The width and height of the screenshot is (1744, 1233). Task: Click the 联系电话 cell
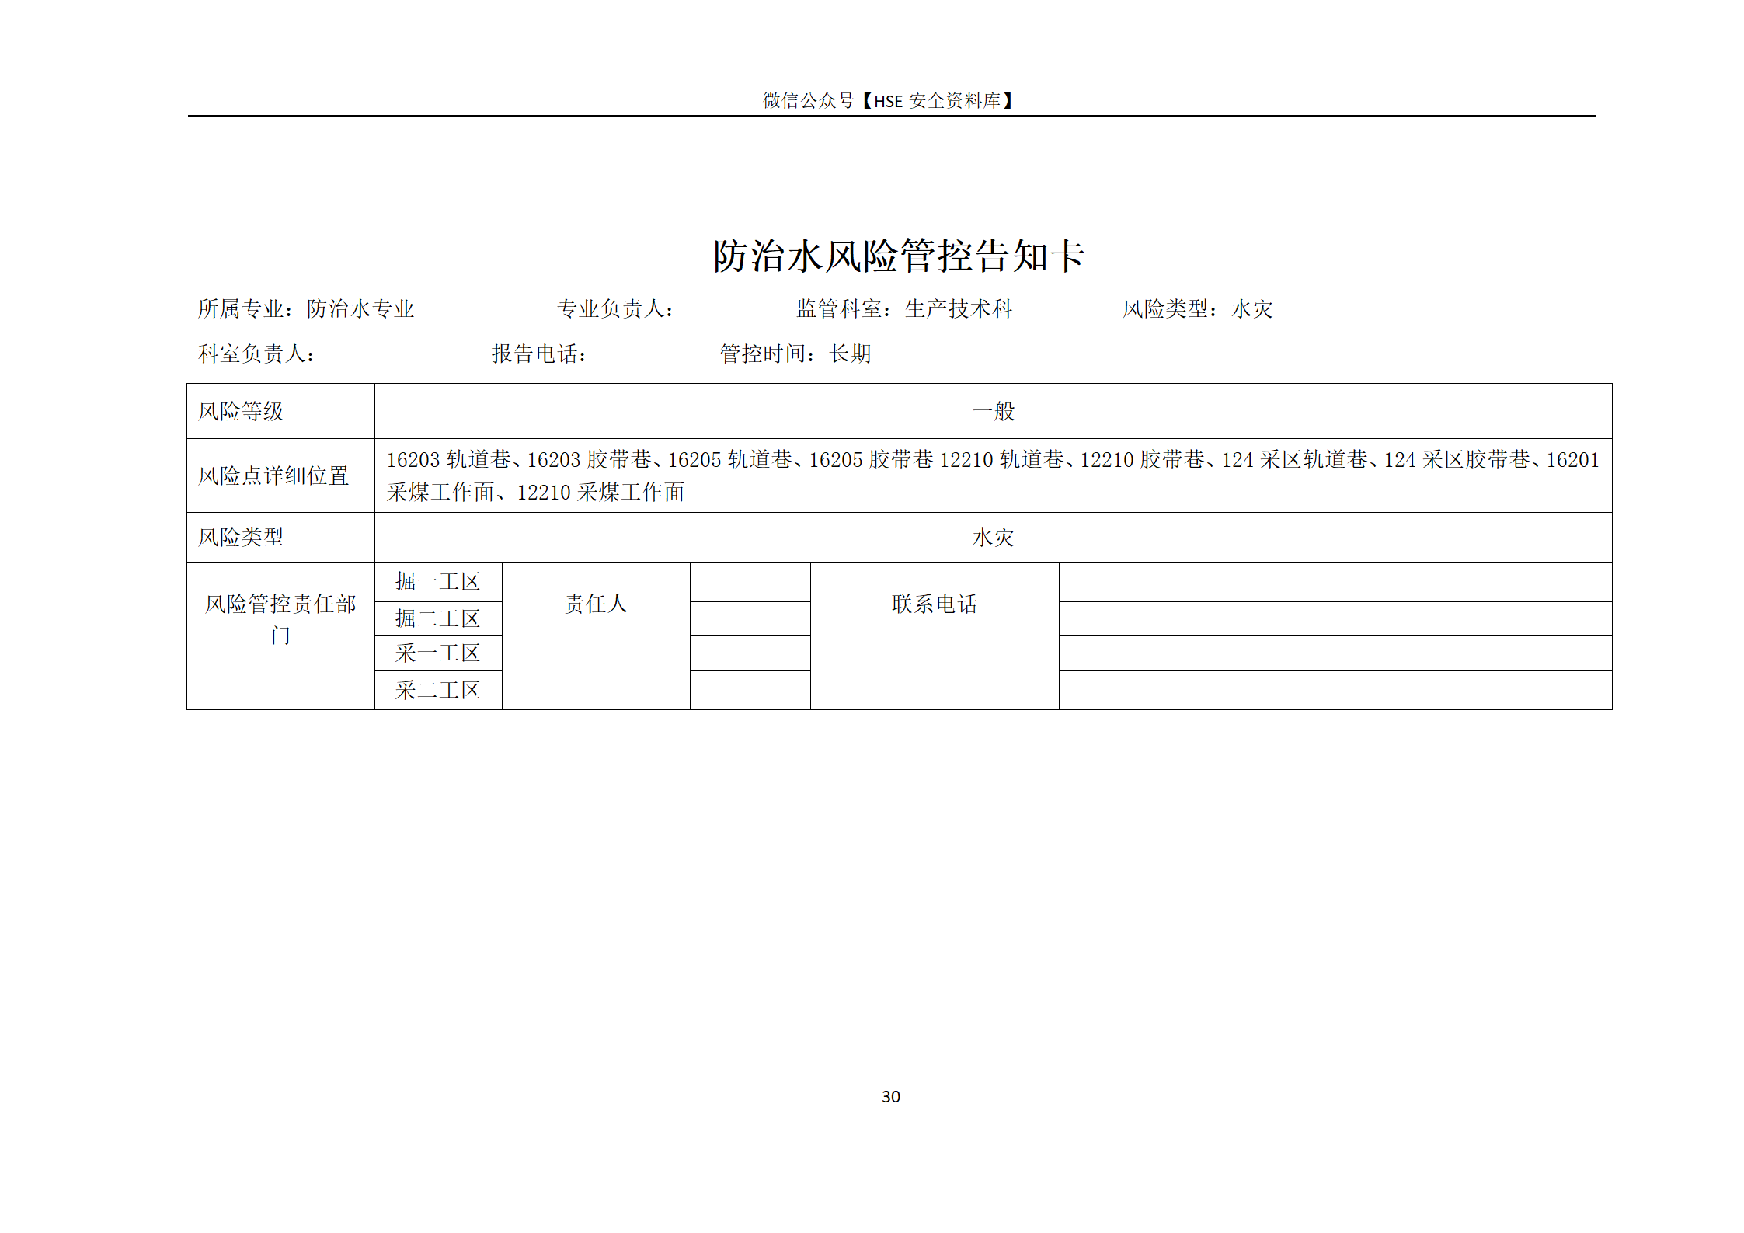[935, 636]
